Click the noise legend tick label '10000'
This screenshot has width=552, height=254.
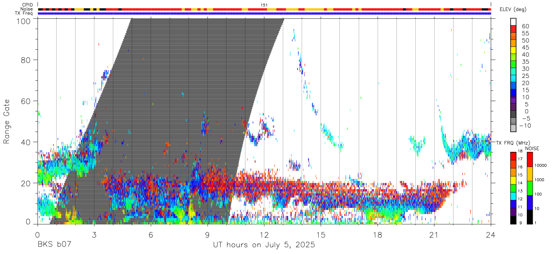(541, 166)
